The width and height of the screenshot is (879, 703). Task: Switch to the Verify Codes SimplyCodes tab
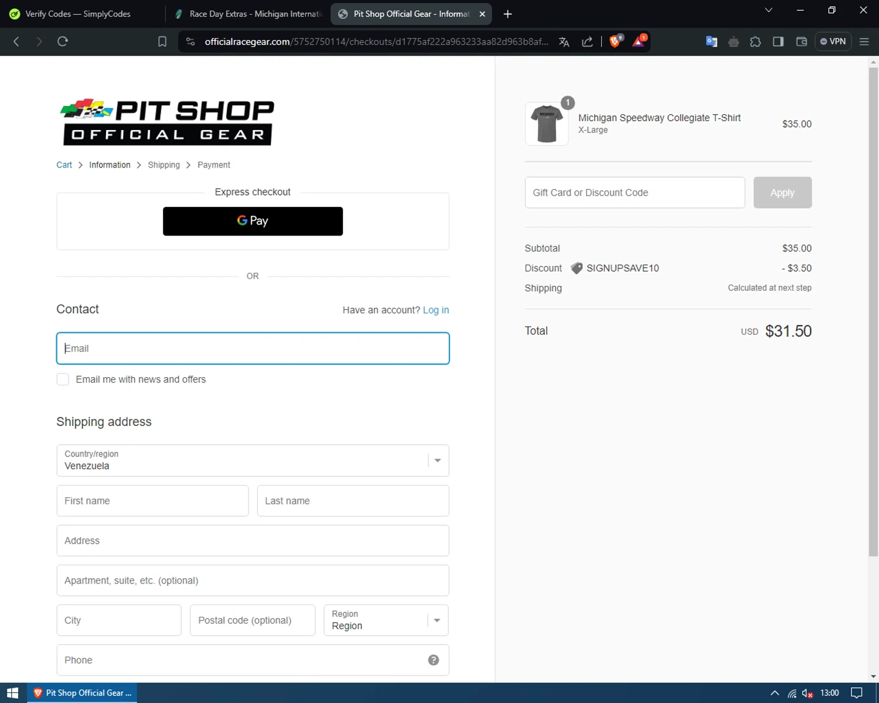click(x=78, y=14)
